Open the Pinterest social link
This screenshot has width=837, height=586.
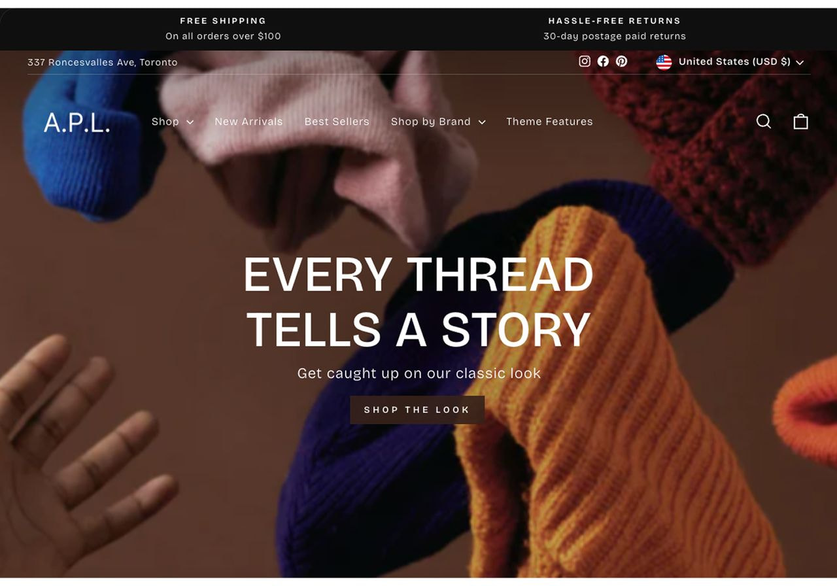621,61
